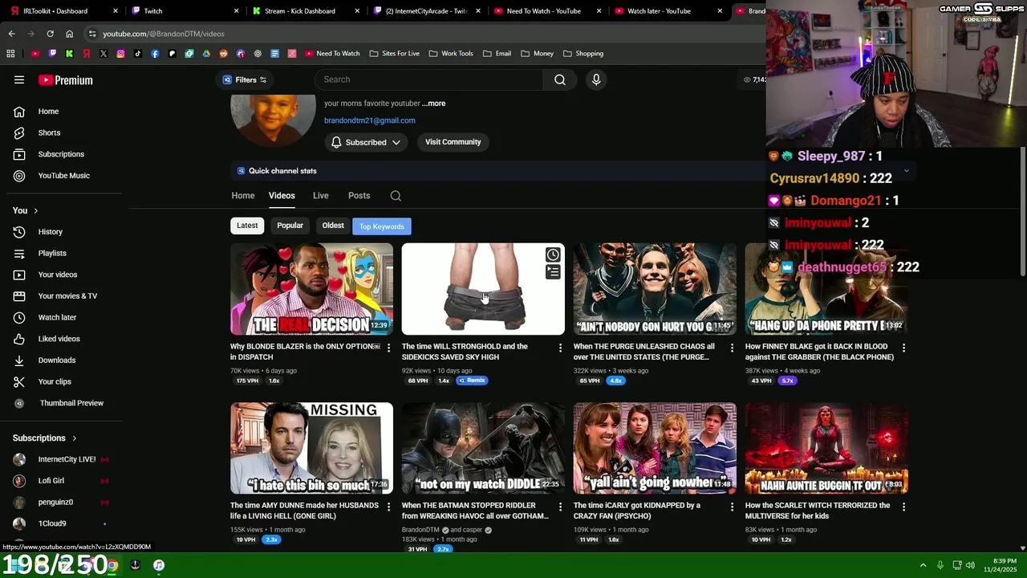Viewport: 1027px width, 578px height.
Task: Click the brandondtm21@gmail.com email link
Action: point(370,120)
